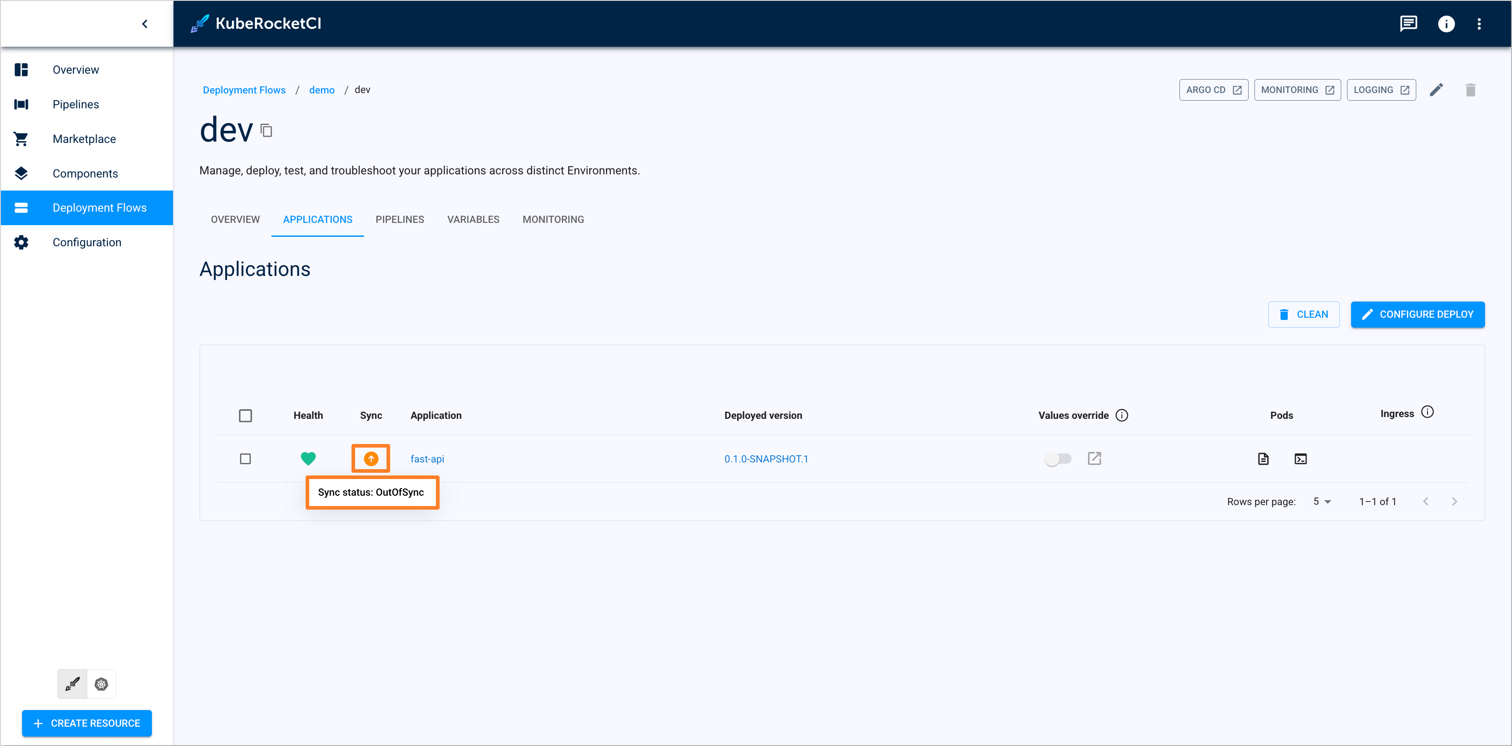
Task: Open the fast-api application link
Action: [x=426, y=459]
